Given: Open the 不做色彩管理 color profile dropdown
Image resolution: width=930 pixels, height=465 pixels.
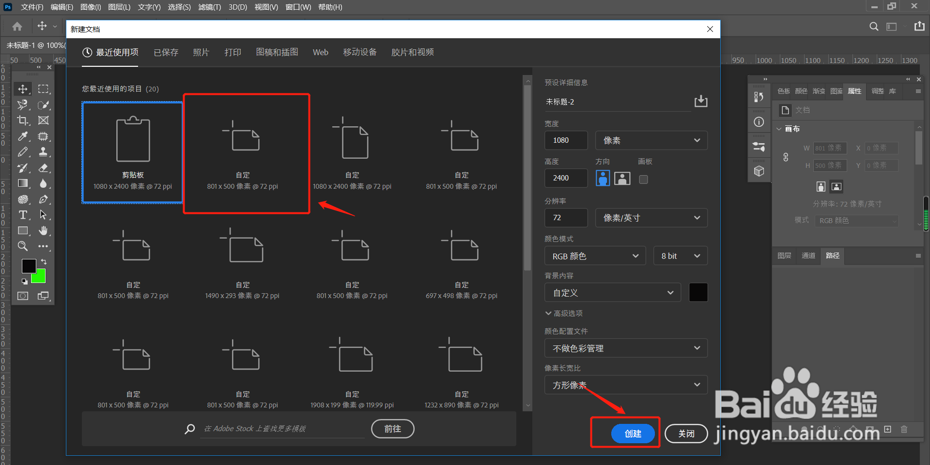Looking at the screenshot, I should coord(626,348).
